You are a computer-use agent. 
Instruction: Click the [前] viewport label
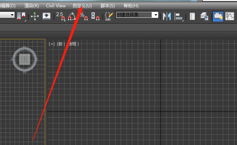point(61,44)
